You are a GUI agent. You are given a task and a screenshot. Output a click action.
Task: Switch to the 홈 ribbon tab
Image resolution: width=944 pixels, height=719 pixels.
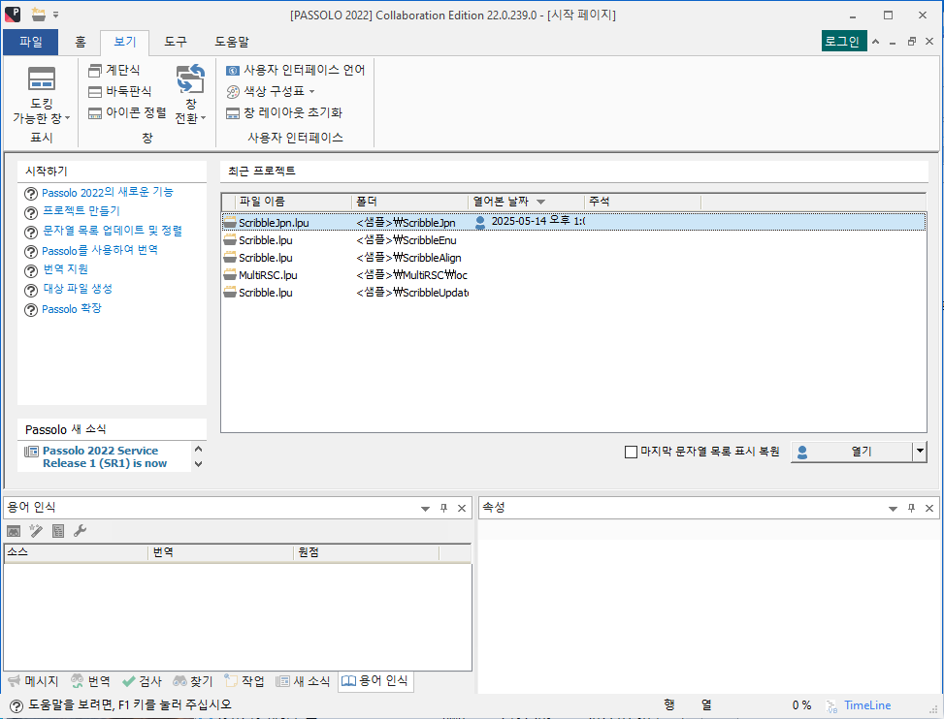pyautogui.click(x=81, y=42)
